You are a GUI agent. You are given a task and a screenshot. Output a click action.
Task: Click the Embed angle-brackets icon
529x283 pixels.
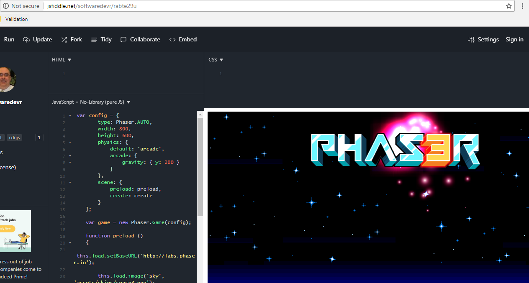172,39
